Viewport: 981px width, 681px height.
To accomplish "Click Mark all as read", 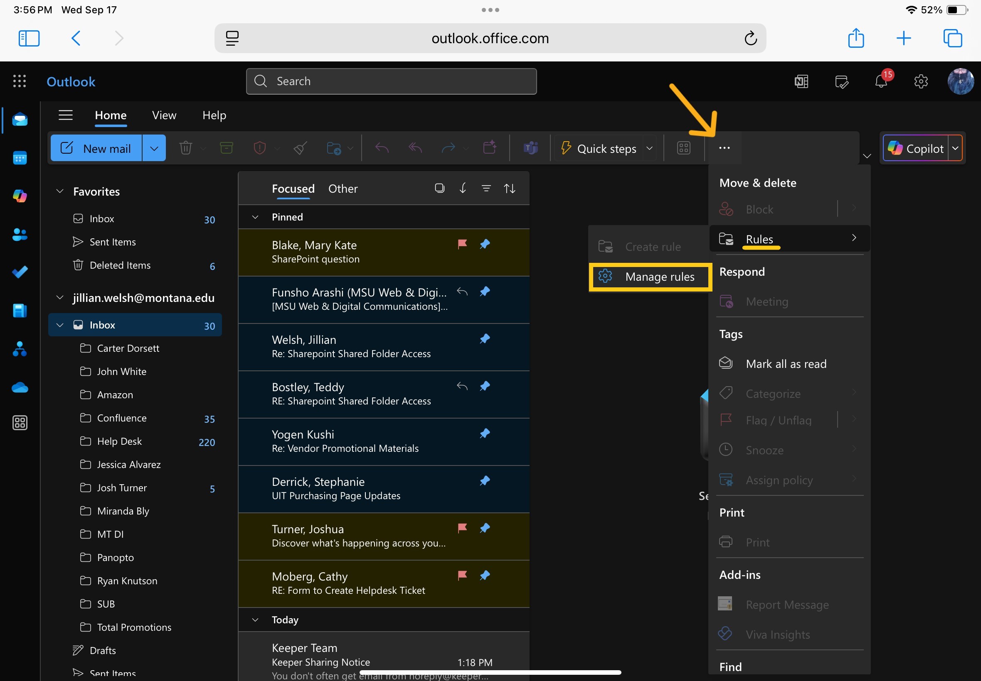I will (785, 363).
